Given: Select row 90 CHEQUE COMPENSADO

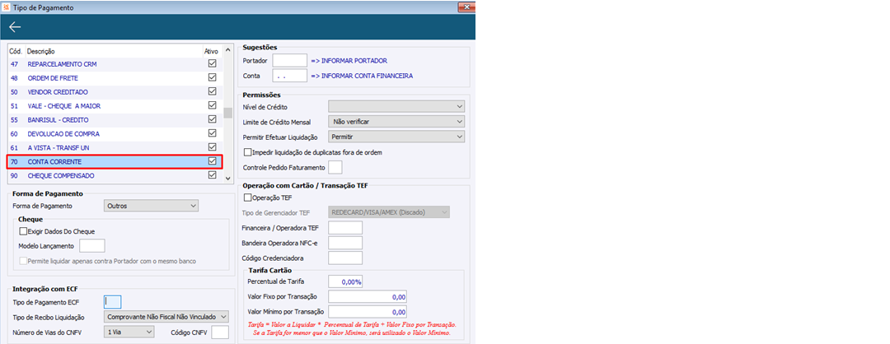Looking at the screenshot, I should [x=115, y=175].
